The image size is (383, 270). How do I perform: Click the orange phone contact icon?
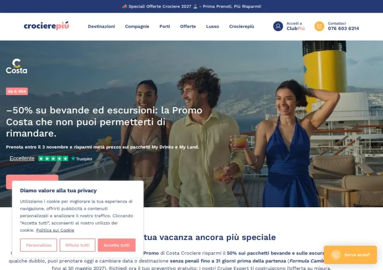(x=319, y=26)
